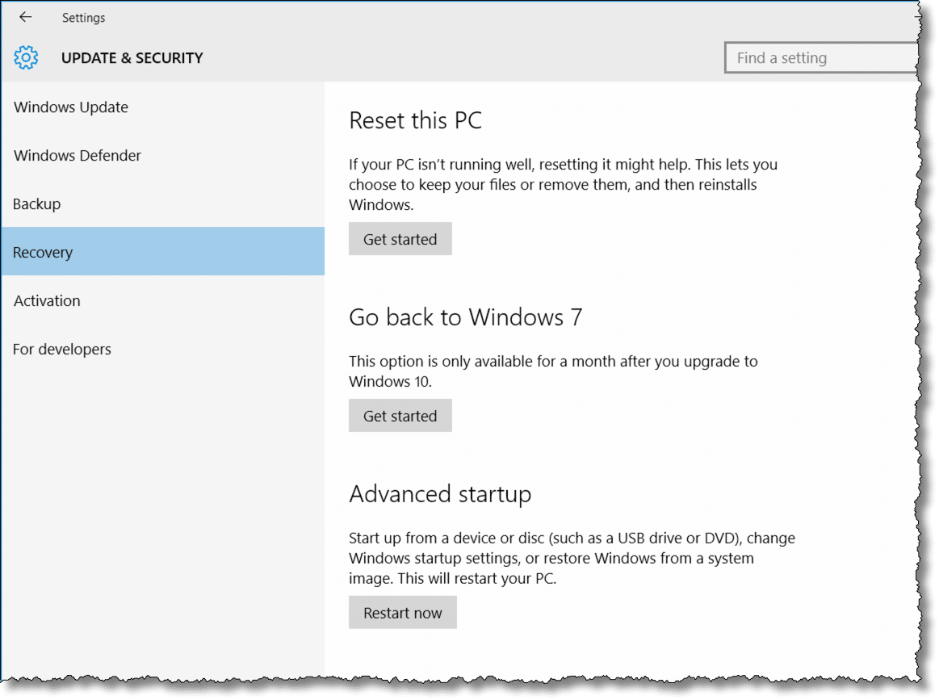
Task: Click the text about the one-month upgrade limit
Action: (553, 371)
